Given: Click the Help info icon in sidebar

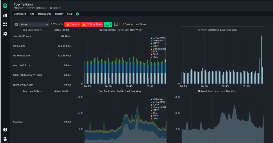Looking at the screenshot, I should [x=5, y=130].
